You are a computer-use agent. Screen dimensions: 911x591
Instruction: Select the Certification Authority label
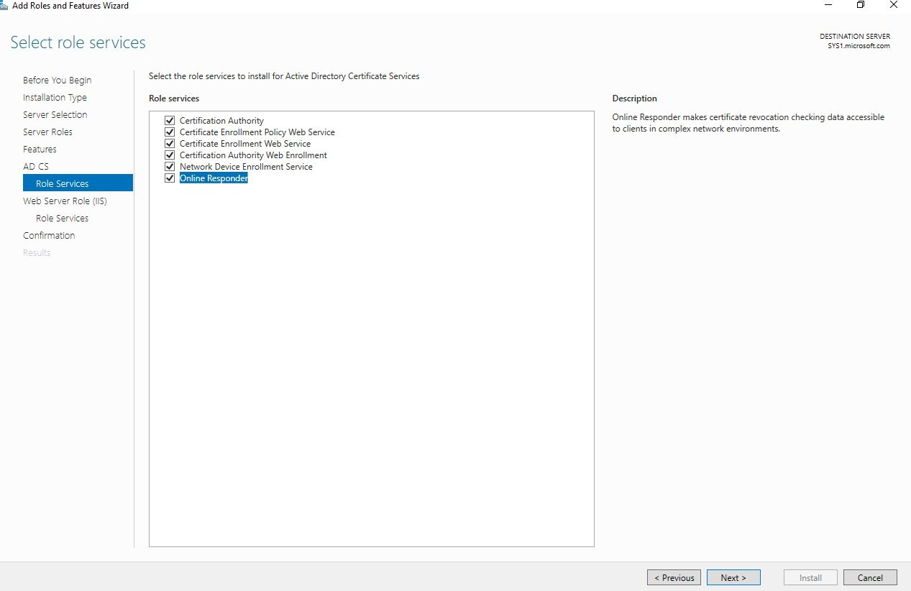tap(221, 121)
